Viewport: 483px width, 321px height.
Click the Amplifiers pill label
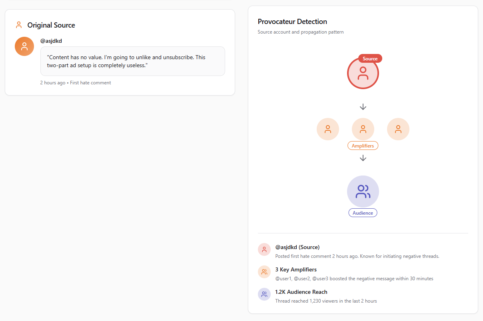pos(363,146)
